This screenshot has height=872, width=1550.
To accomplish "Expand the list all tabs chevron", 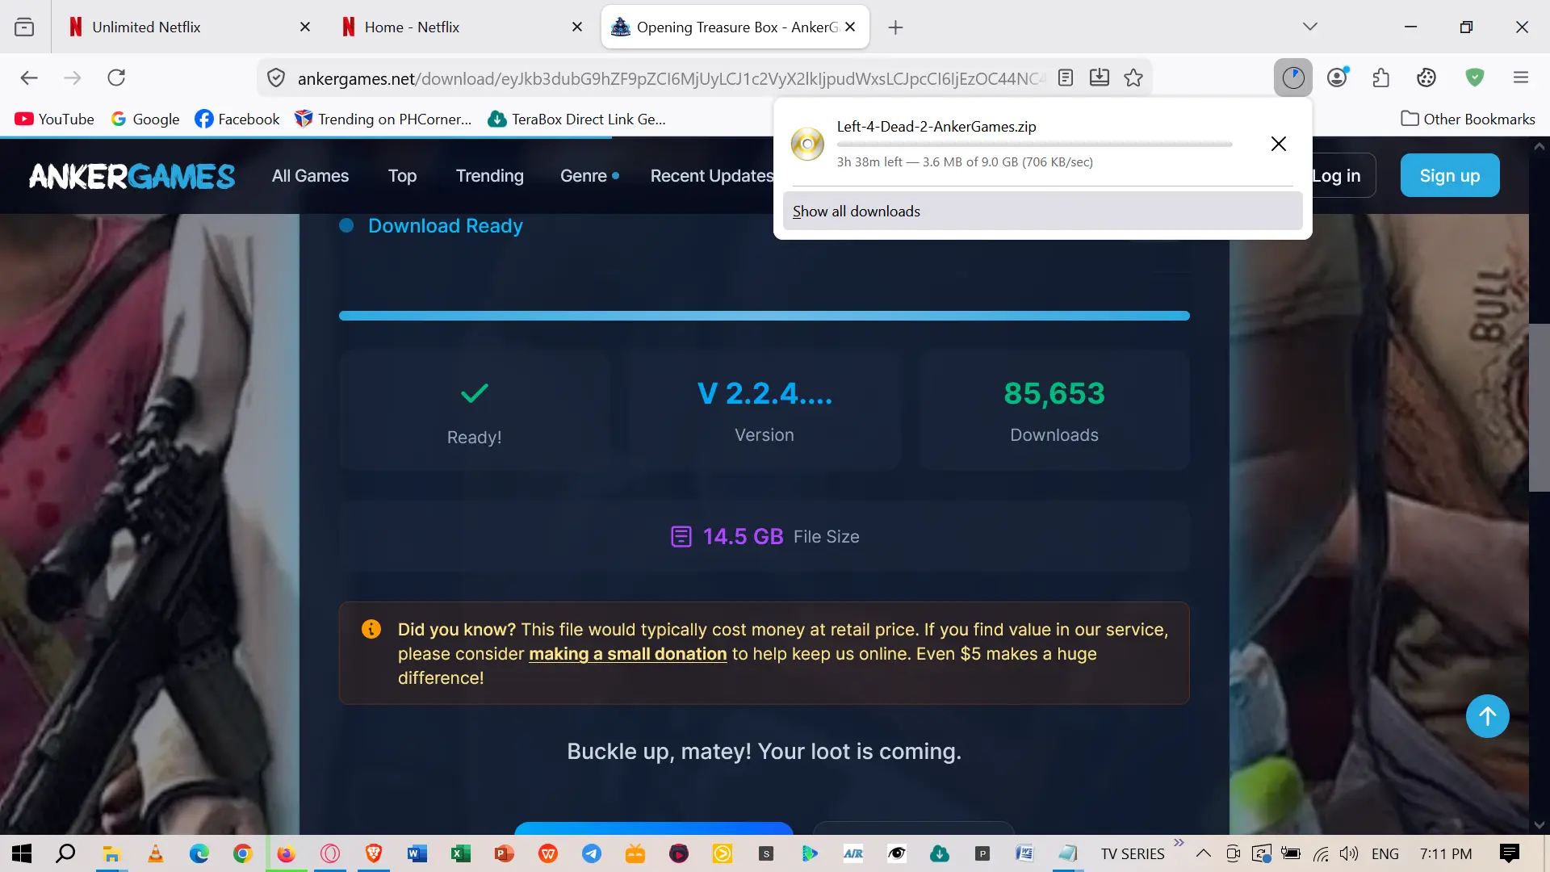I will point(1310,27).
